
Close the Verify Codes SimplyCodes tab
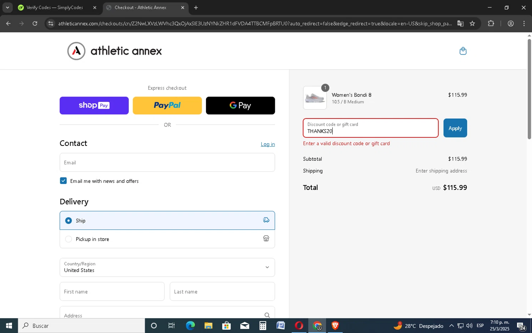click(x=95, y=7)
